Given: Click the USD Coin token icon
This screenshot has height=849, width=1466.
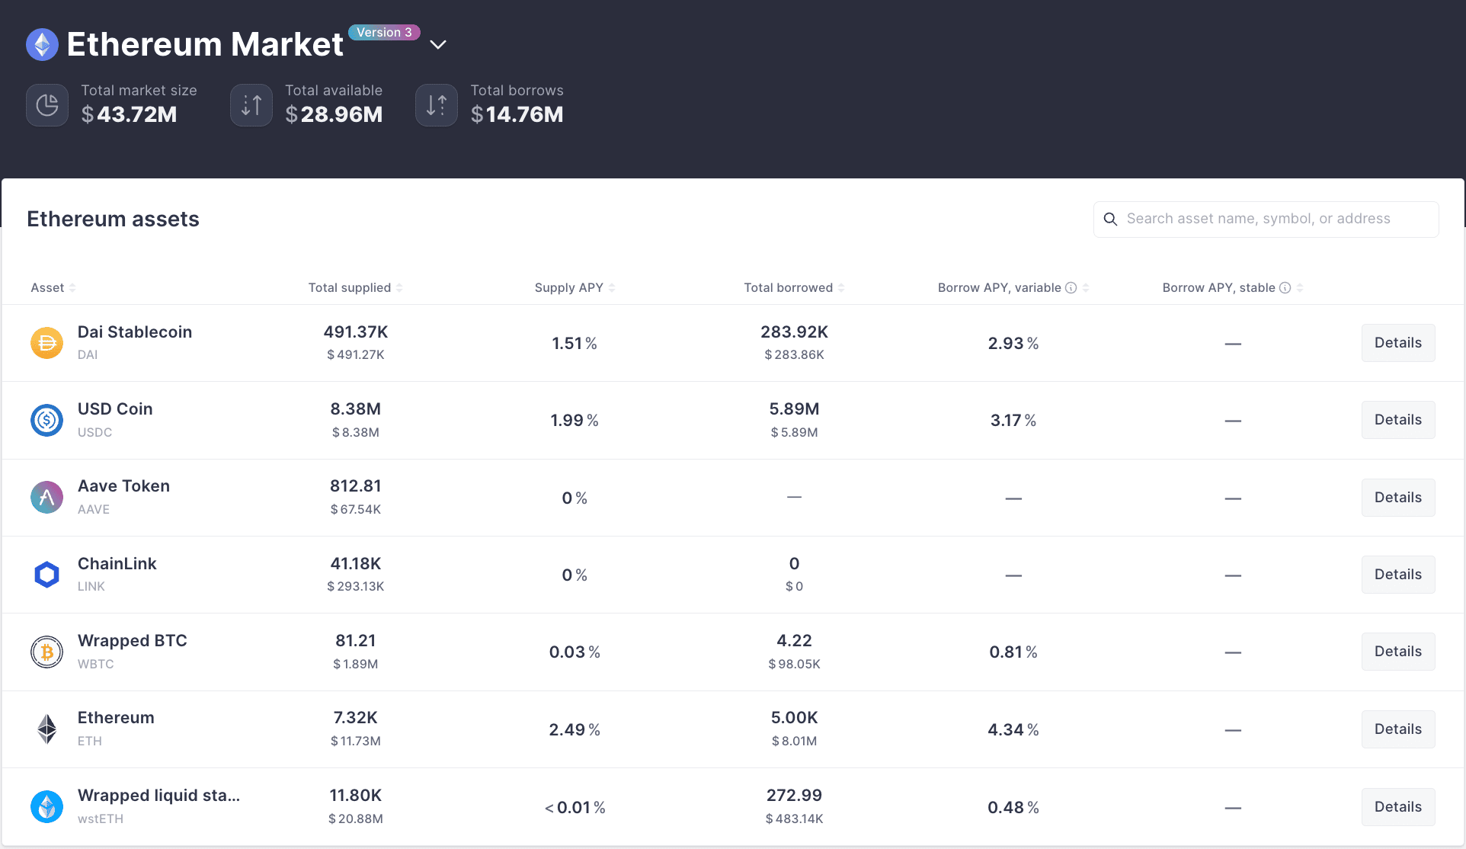Looking at the screenshot, I should click(46, 420).
